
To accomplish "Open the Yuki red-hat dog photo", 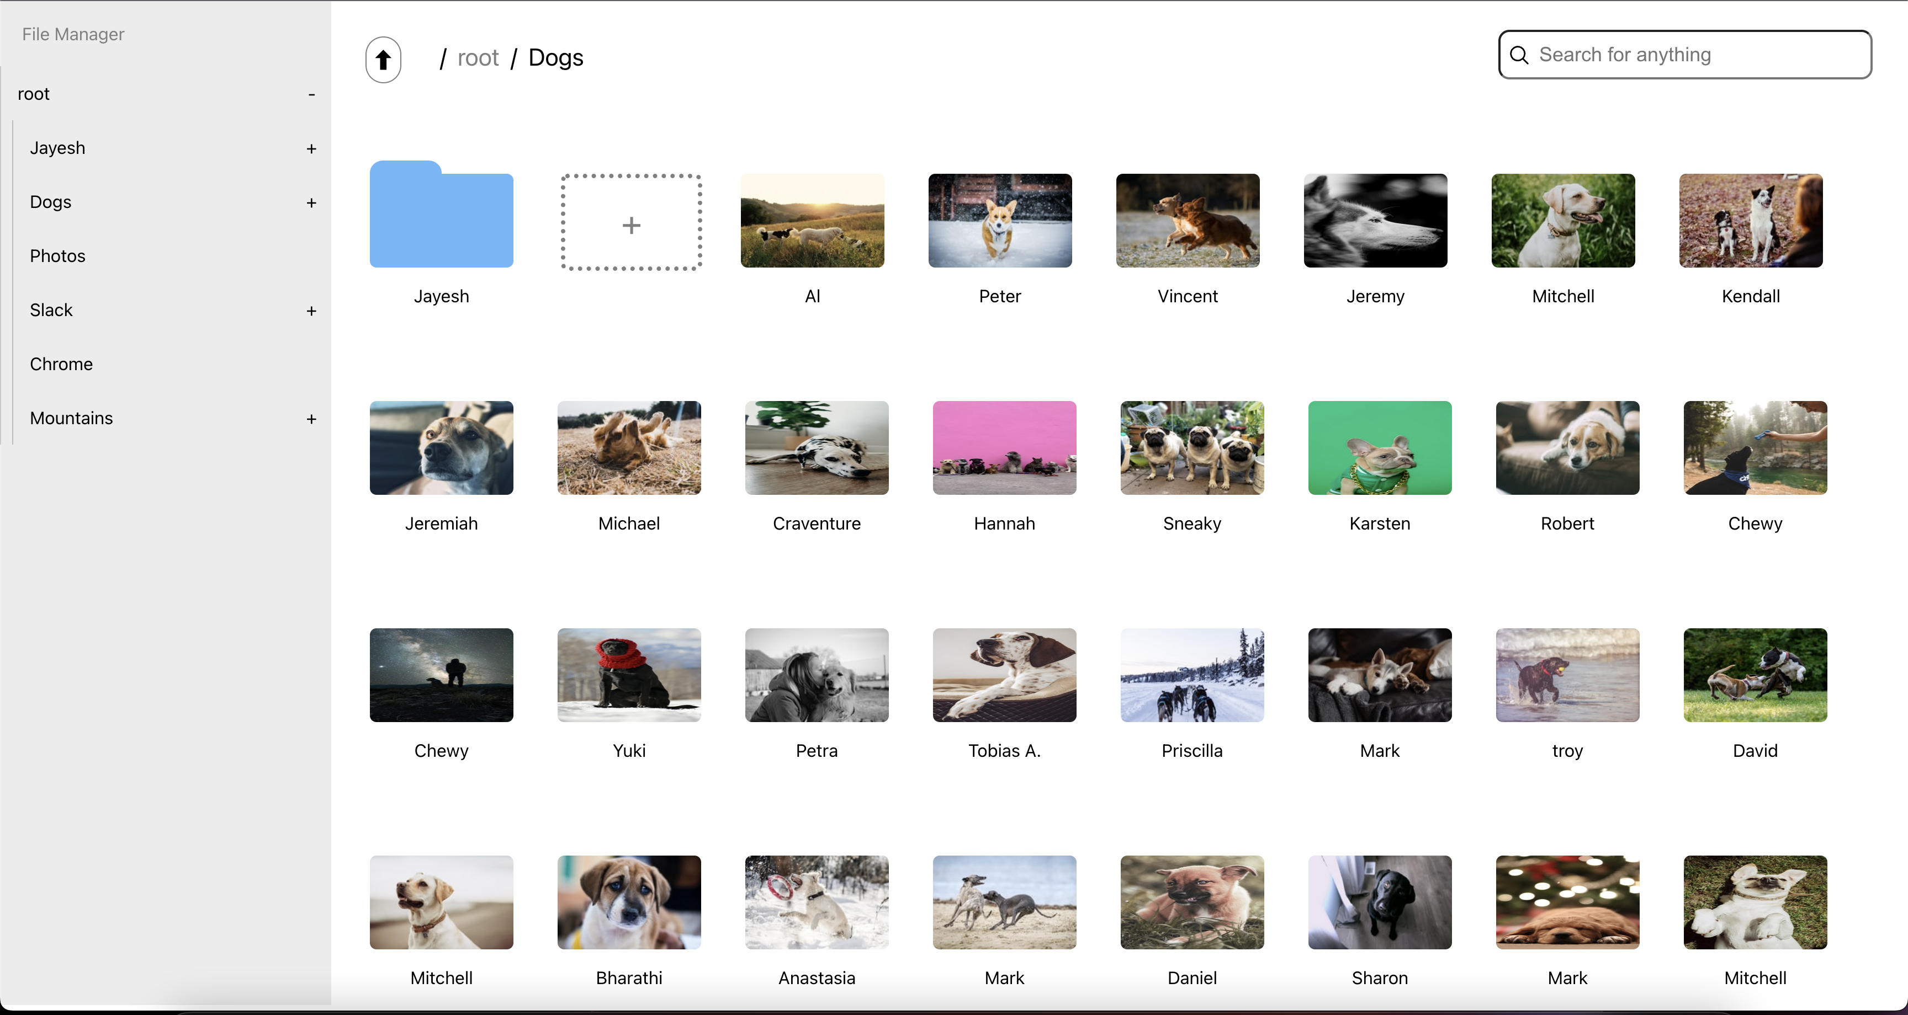I will pyautogui.click(x=629, y=675).
